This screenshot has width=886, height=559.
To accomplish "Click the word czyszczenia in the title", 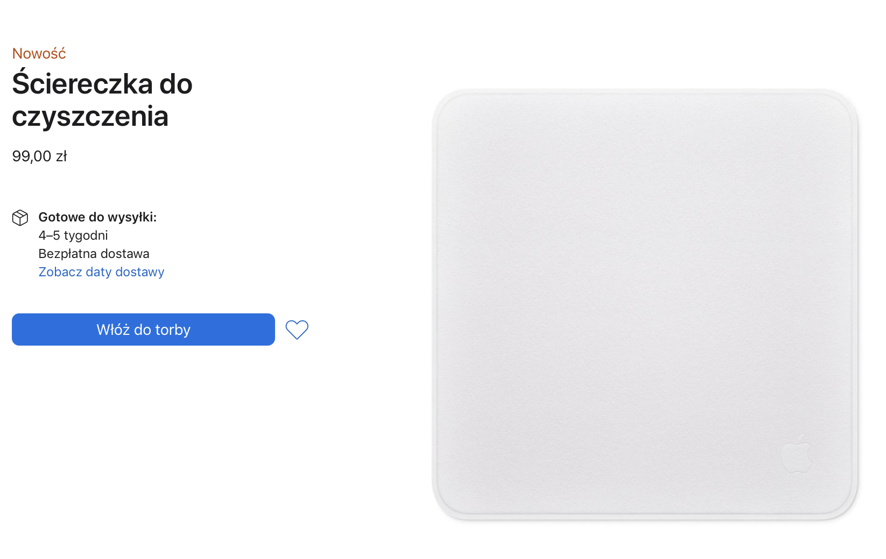I will pos(90,117).
